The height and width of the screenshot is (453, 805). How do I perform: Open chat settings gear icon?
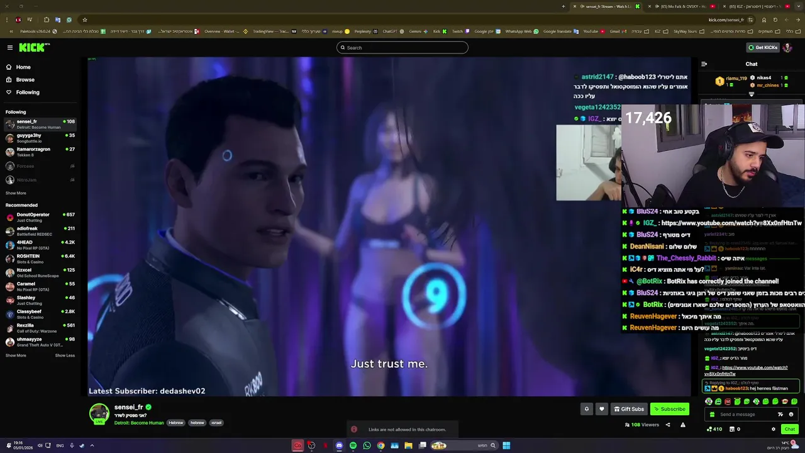[774, 429]
